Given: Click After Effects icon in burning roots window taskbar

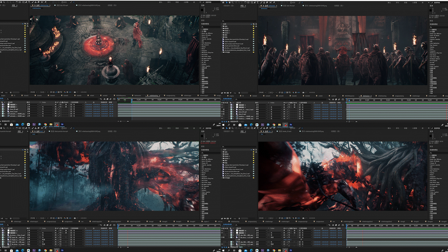Looking at the screenshot, I should point(291,250).
